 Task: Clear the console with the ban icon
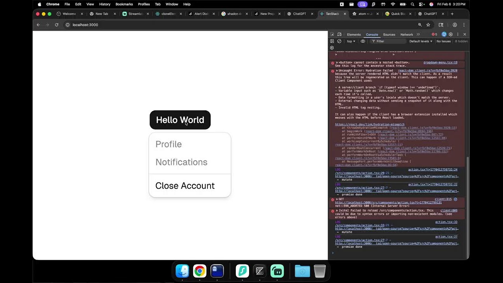(x=339, y=41)
